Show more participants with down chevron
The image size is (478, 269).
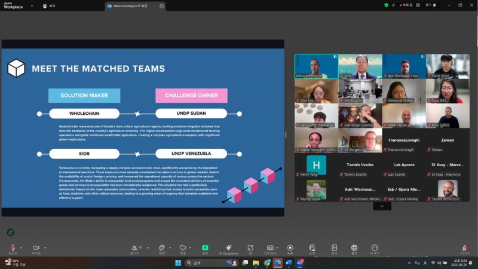(382, 206)
